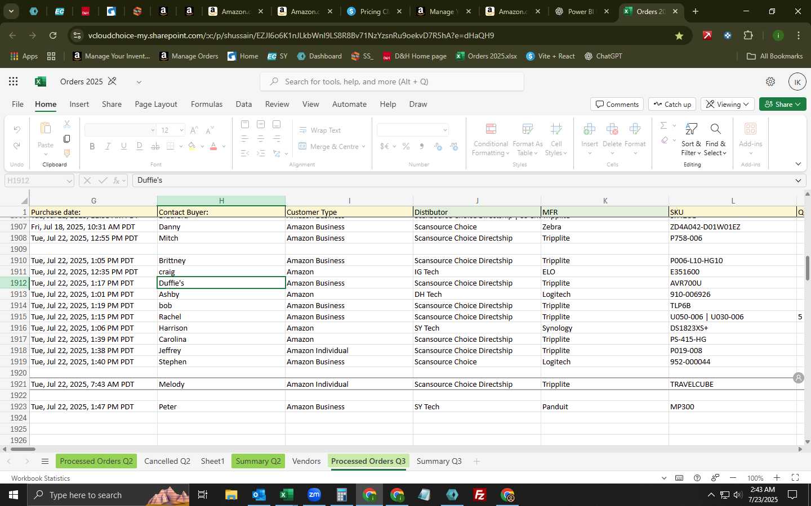Click the Redo arrow in the ribbon
This screenshot has height=506, width=811.
tap(17, 146)
